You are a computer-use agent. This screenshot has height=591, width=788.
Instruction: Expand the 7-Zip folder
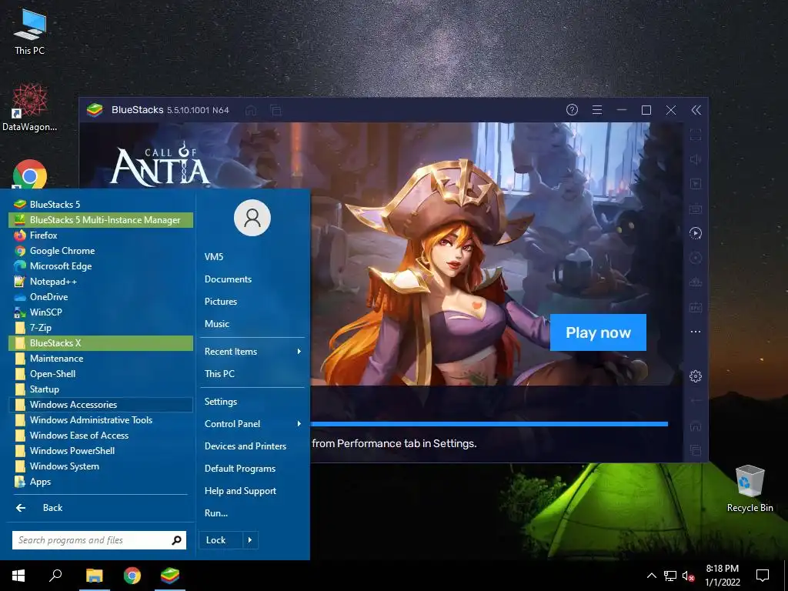101,328
